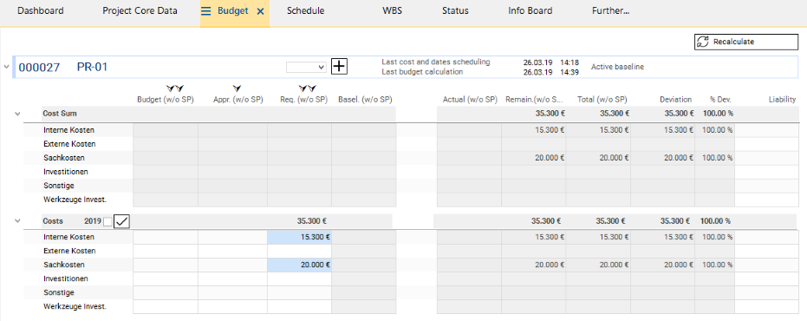Click the Appr. (w/o SP) column header
The height and width of the screenshot is (321, 807).
[x=238, y=100]
